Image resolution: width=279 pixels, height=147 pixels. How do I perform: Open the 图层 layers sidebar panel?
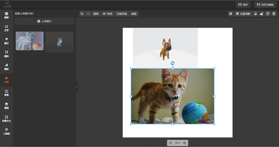[x=7, y=106]
